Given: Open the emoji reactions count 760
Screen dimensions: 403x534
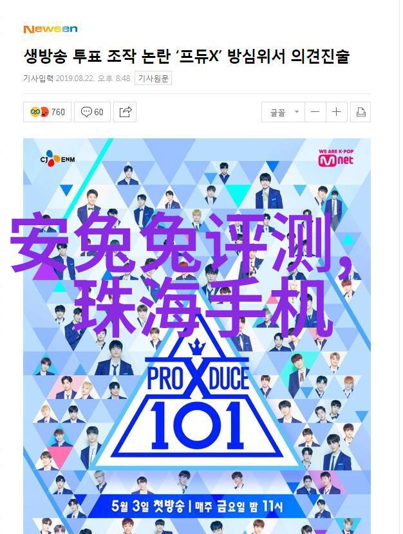Looking at the screenshot, I should (x=48, y=112).
